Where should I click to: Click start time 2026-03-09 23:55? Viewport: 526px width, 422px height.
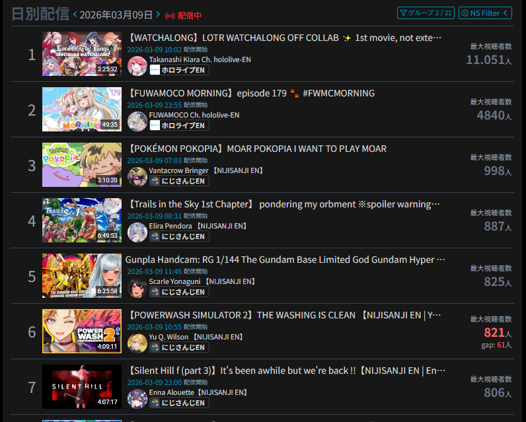(x=155, y=105)
